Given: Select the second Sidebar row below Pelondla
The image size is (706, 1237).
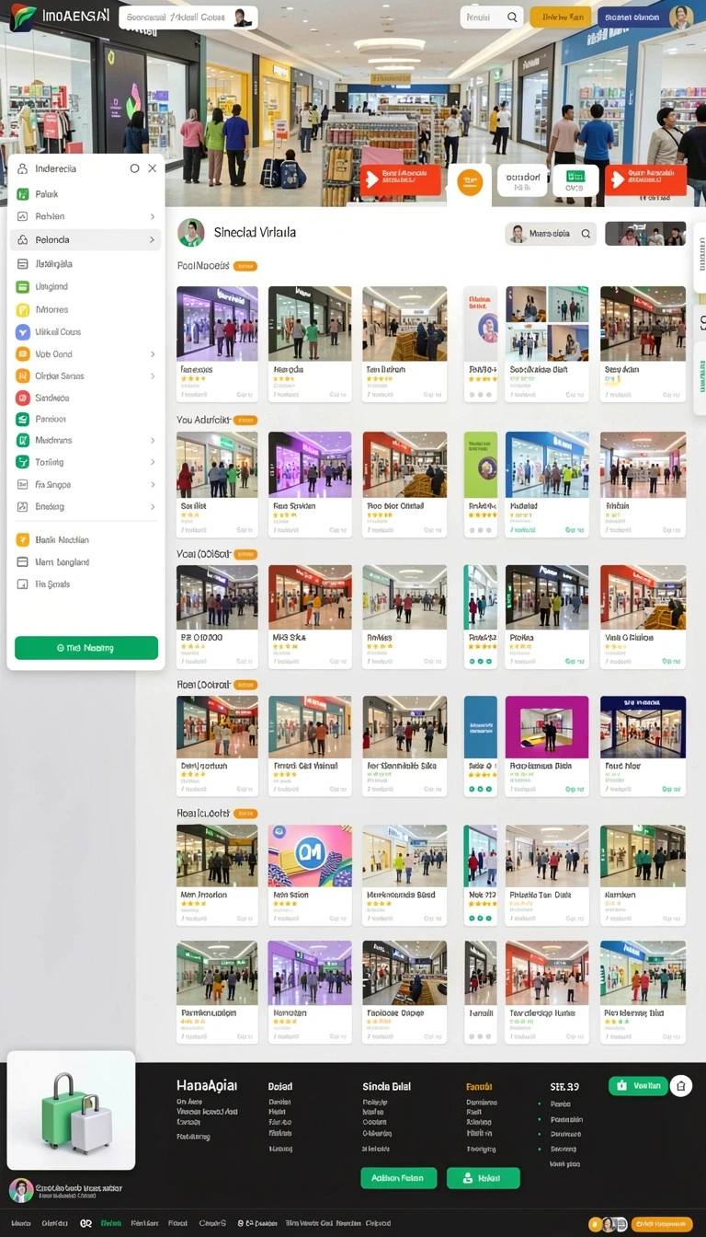Looking at the screenshot, I should tap(85, 286).
